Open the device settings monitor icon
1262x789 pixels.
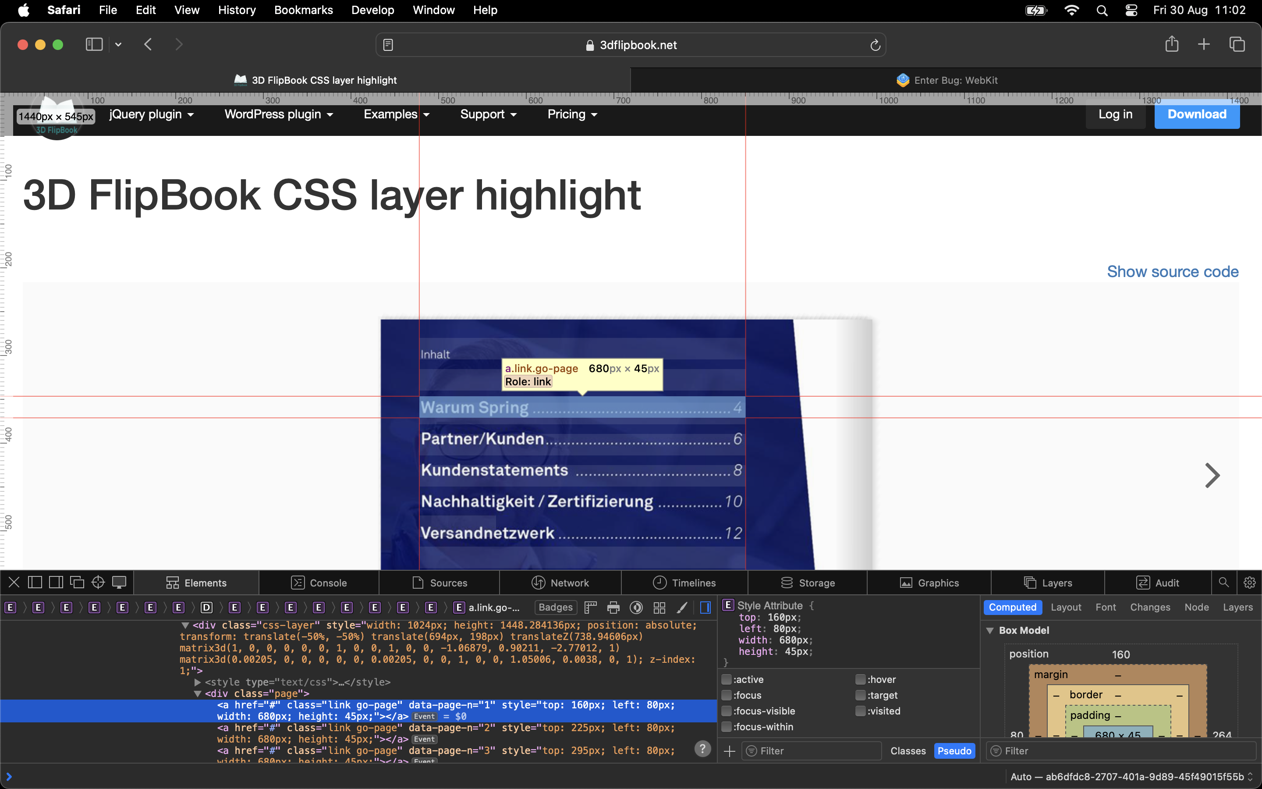click(x=120, y=583)
